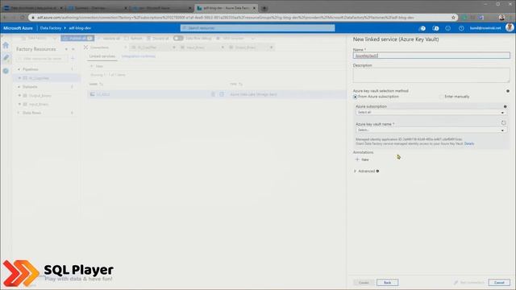Click the Description text area

pyautogui.click(x=431, y=75)
